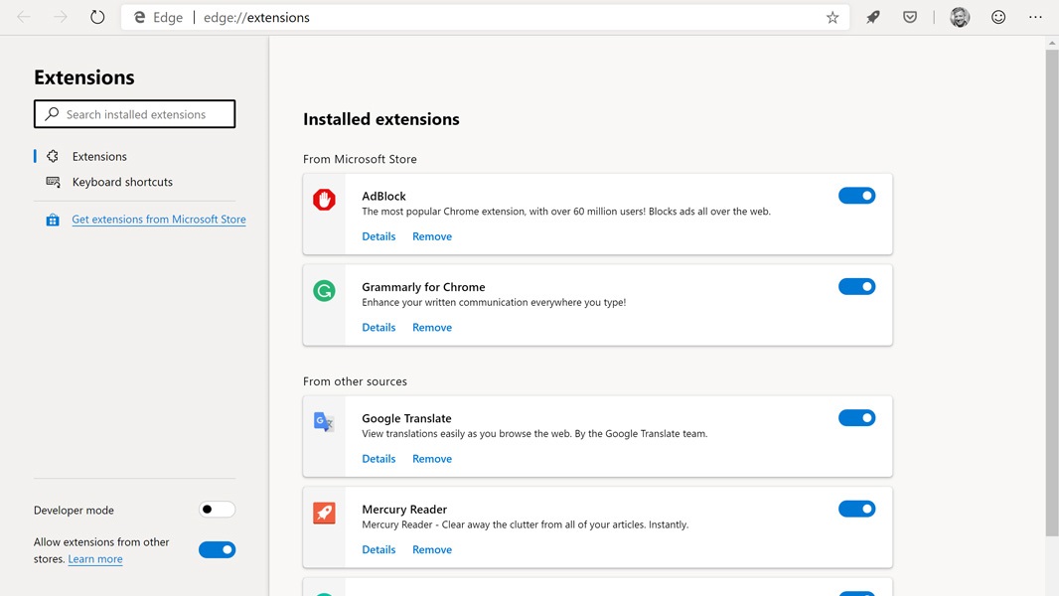
Task: Select Extensions in the sidebar
Action: (99, 156)
